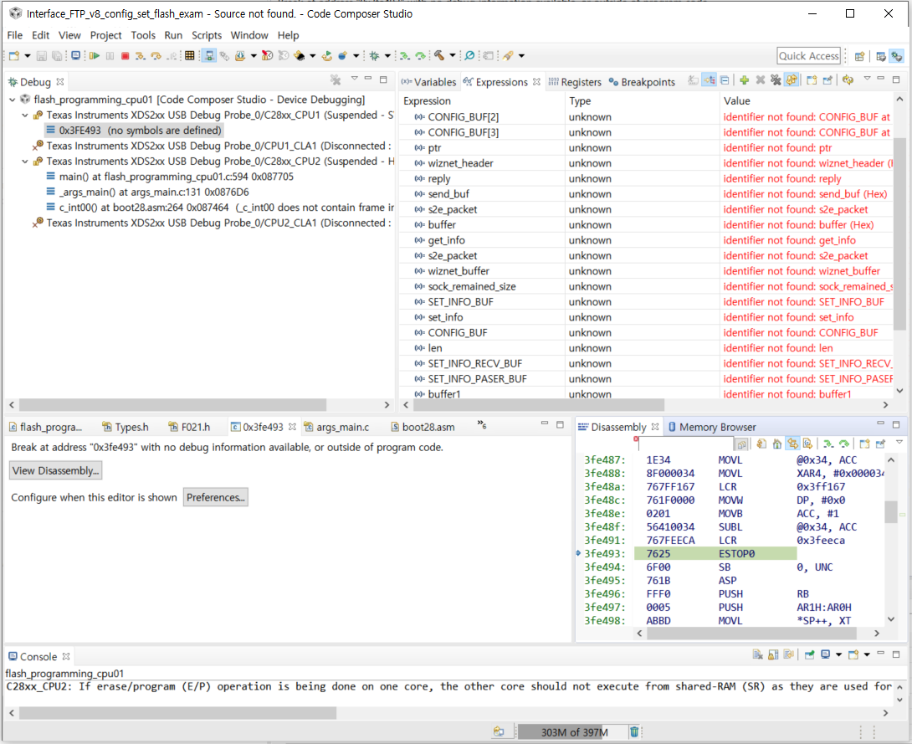Click the green plus Add Expression icon

pyautogui.click(x=745, y=80)
